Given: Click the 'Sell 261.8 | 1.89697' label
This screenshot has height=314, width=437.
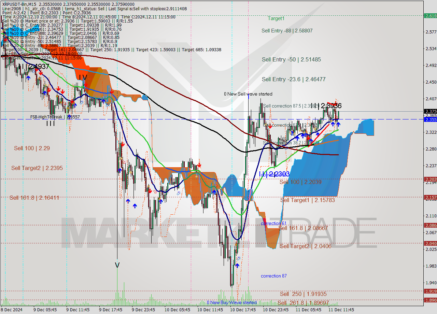Looking at the screenshot, I should (303, 303).
